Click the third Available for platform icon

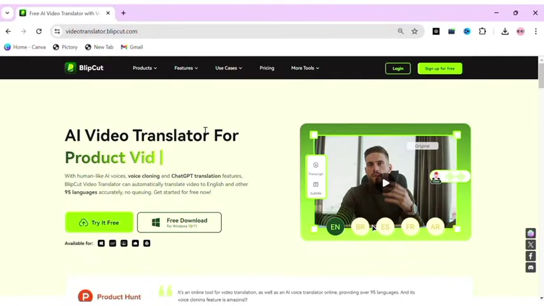pos(124,243)
